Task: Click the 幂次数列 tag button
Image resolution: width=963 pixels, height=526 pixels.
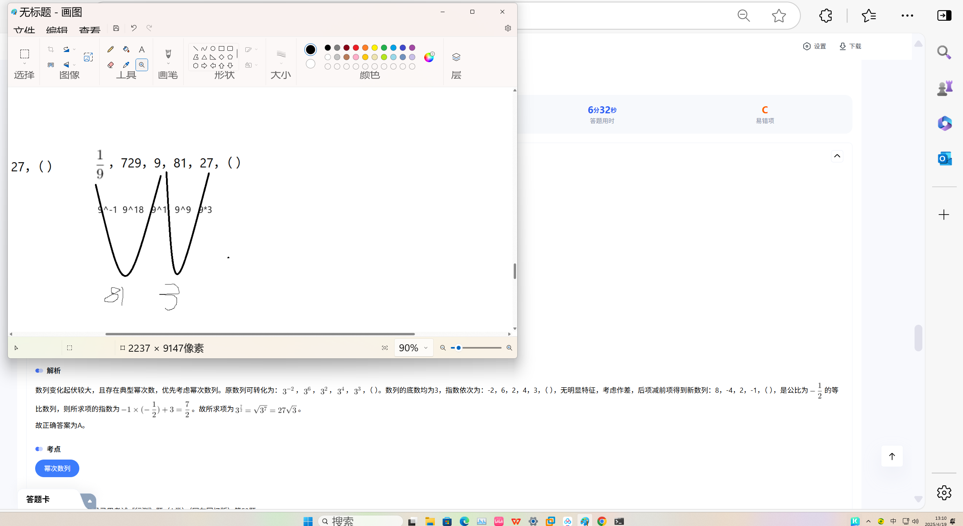Action: click(57, 468)
